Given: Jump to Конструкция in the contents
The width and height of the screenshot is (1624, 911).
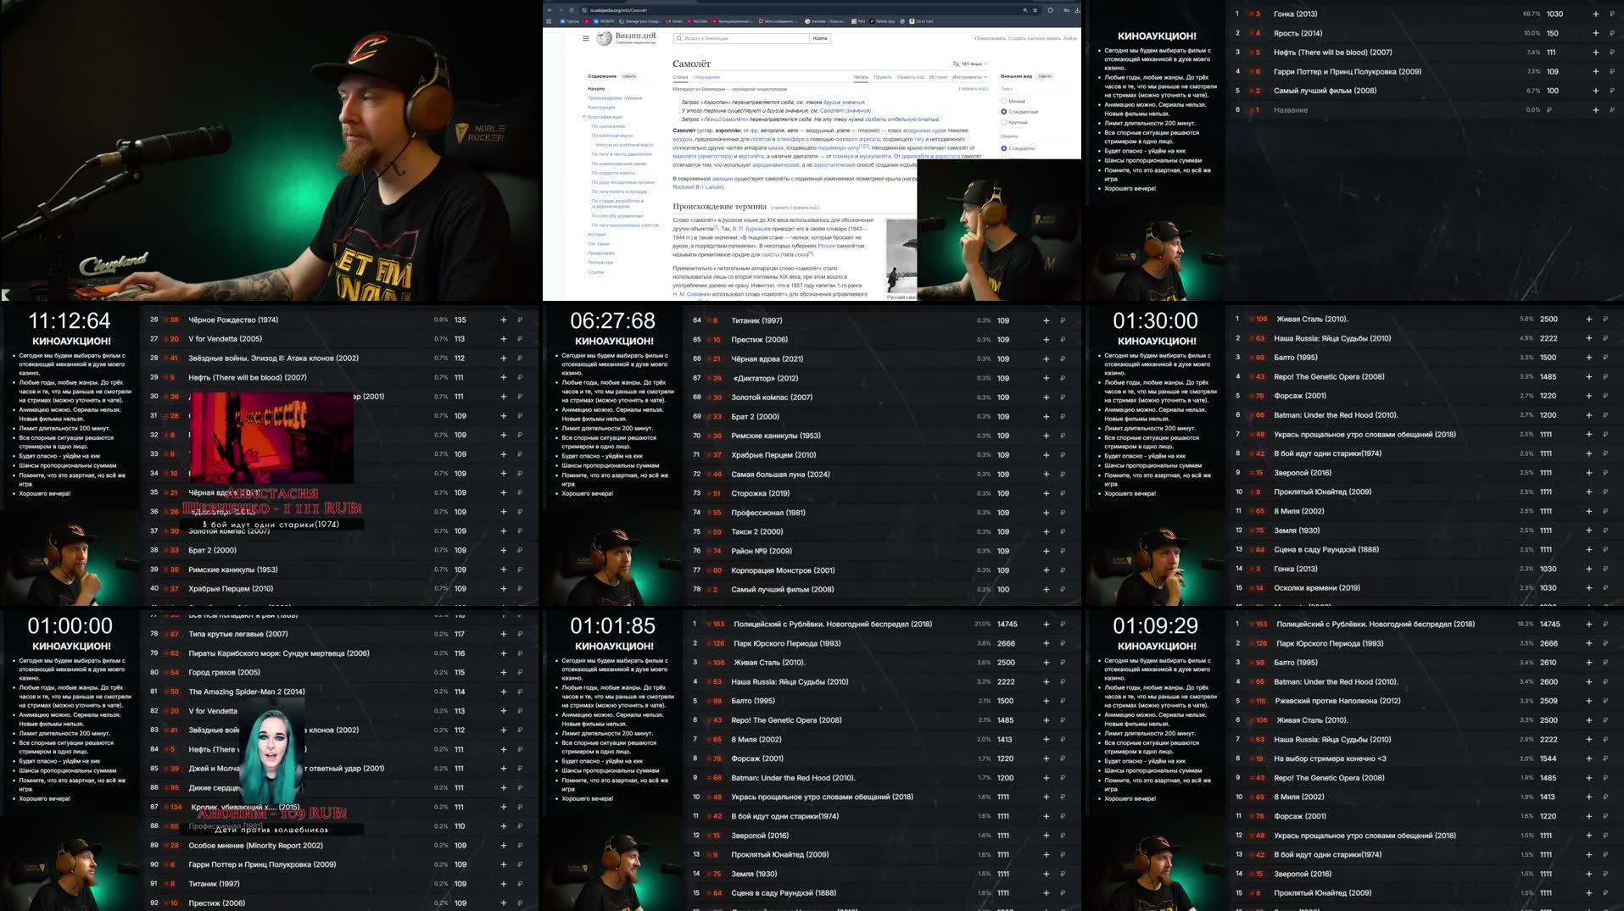Looking at the screenshot, I should tap(601, 107).
